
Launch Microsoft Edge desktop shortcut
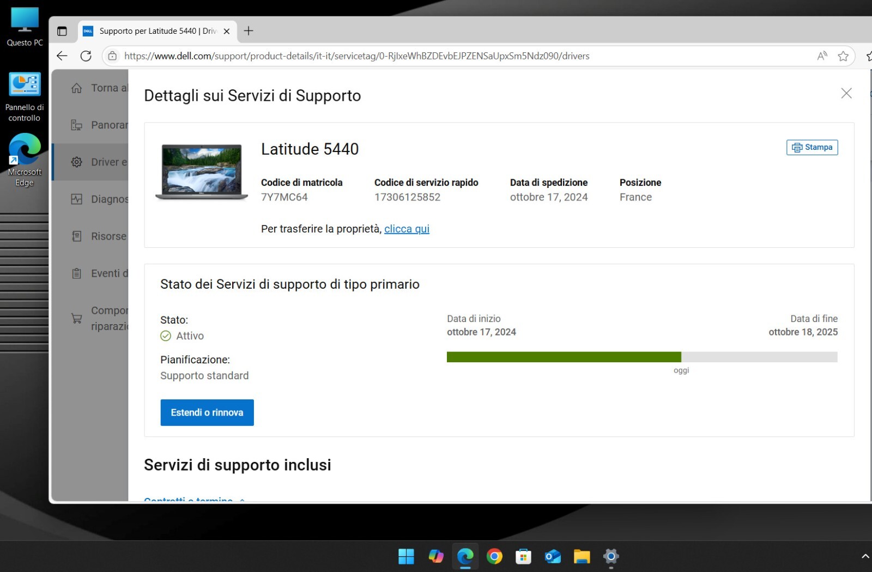[25, 160]
